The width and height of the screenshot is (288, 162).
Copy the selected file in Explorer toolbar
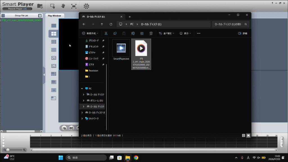(115, 33)
